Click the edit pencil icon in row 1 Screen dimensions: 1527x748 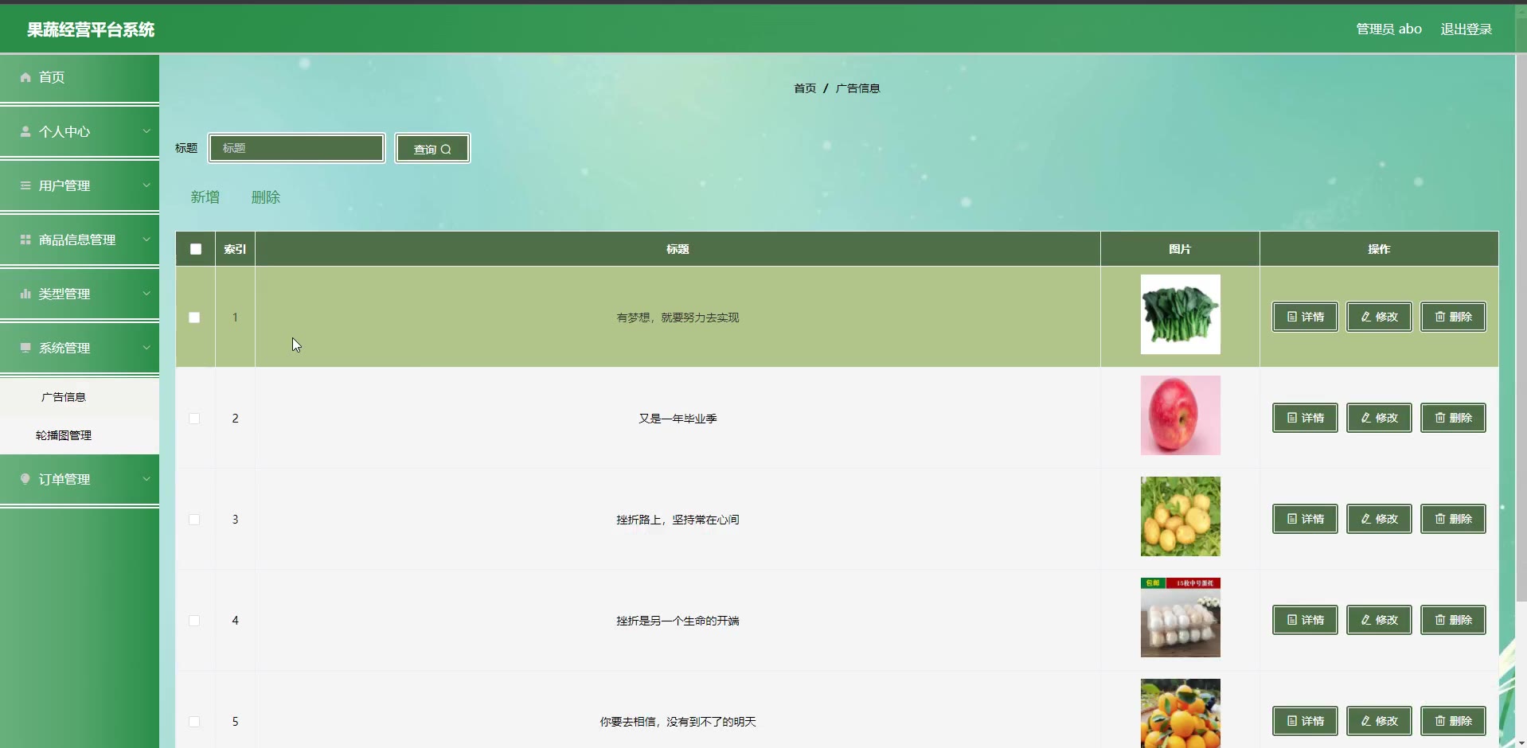point(1366,317)
